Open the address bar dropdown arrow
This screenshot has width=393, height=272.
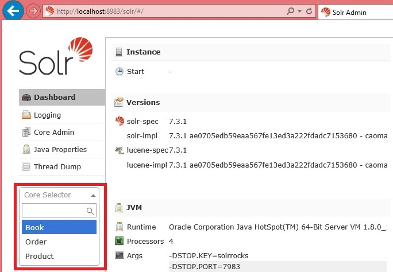(299, 11)
